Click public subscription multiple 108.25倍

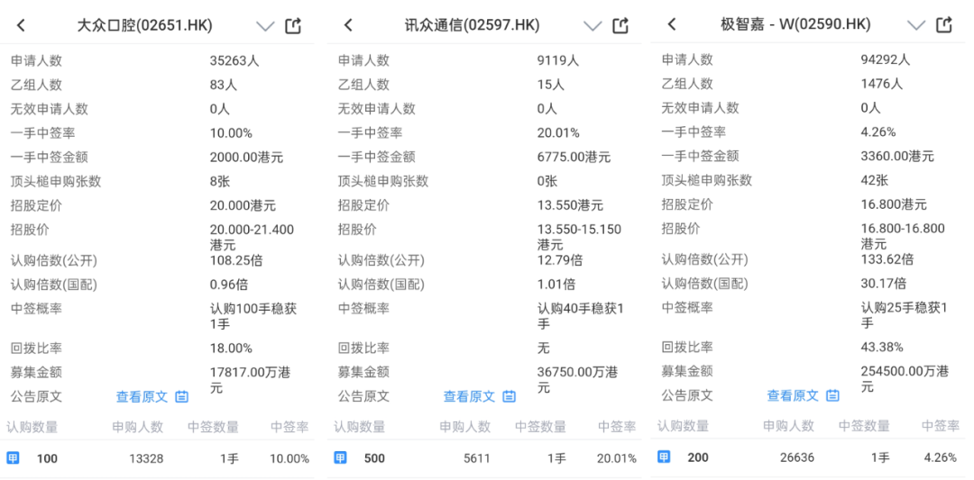pos(236,260)
